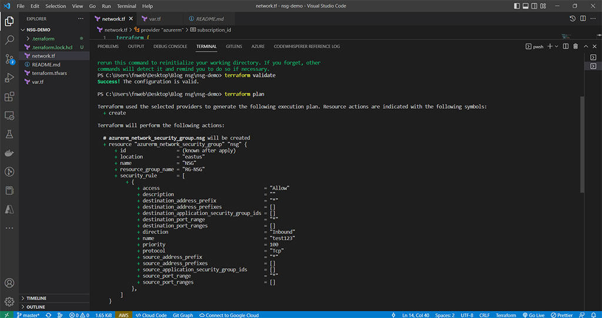The height and width of the screenshot is (318, 602).
Task: Open the Terminal menu
Action: click(126, 6)
